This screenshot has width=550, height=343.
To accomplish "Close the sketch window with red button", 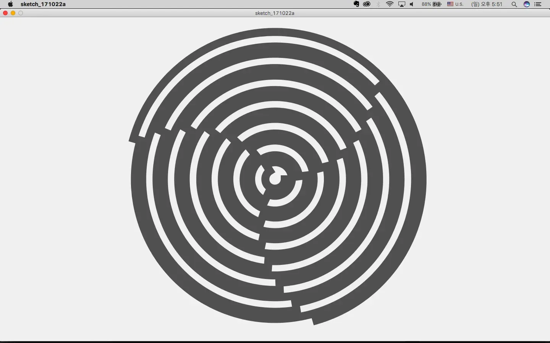I will (5, 13).
